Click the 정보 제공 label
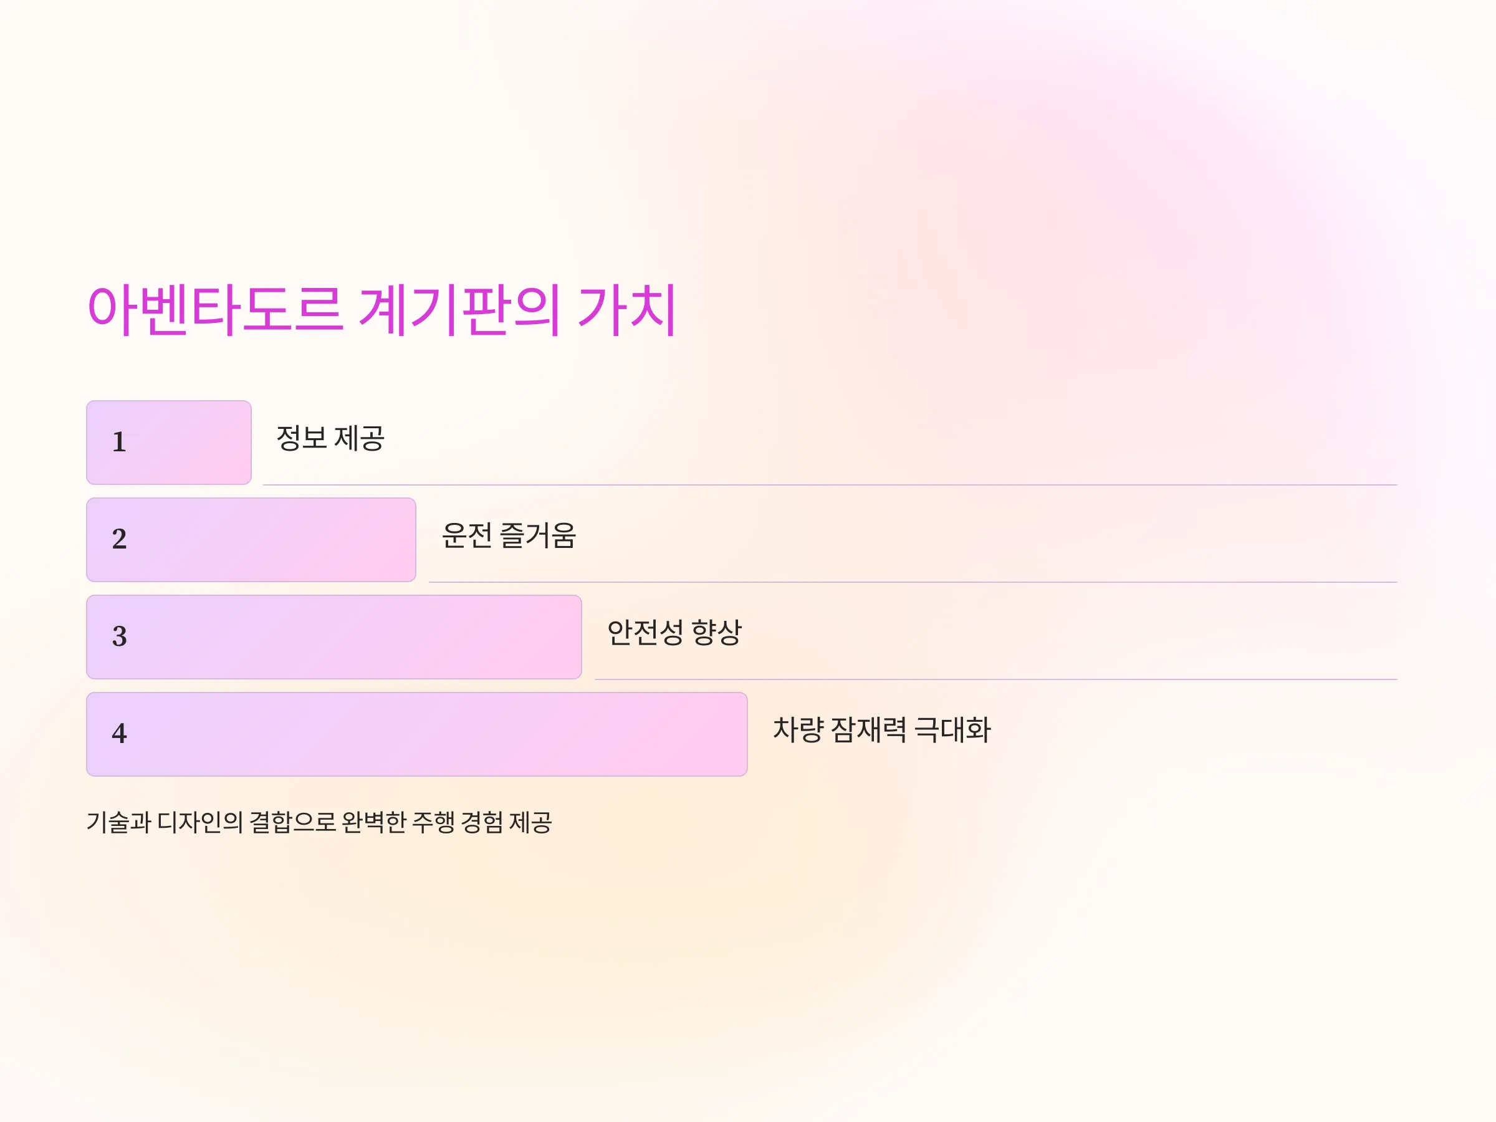 click(330, 438)
